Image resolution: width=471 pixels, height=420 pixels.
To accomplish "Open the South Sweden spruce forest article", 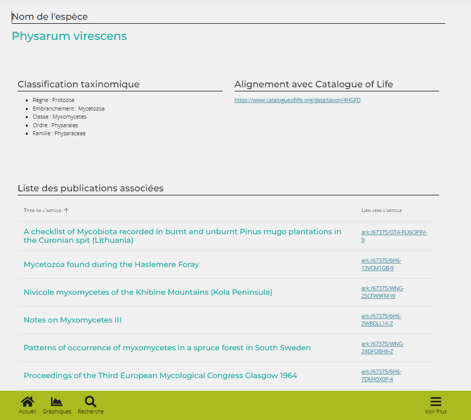I will pos(167,348).
